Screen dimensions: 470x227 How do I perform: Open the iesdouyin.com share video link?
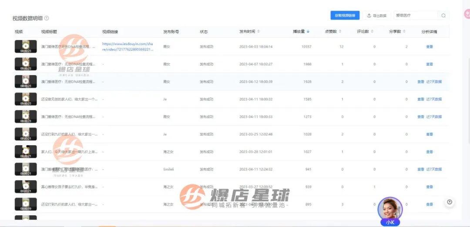pyautogui.click(x=128, y=47)
